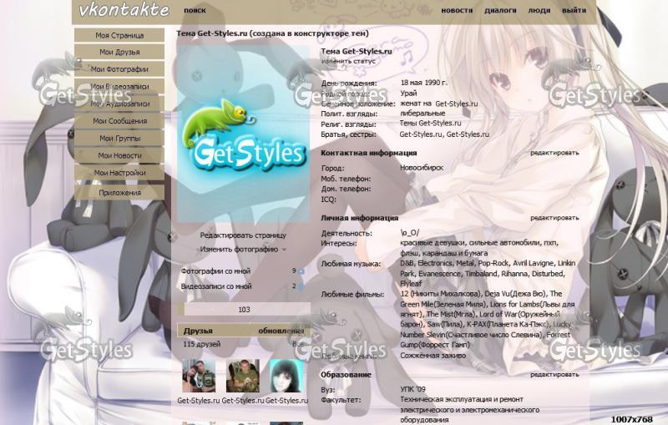Image resolution: width=668 pixels, height=425 pixels.
Task: Click Evanescence in favorite music
Action: click(440, 274)
